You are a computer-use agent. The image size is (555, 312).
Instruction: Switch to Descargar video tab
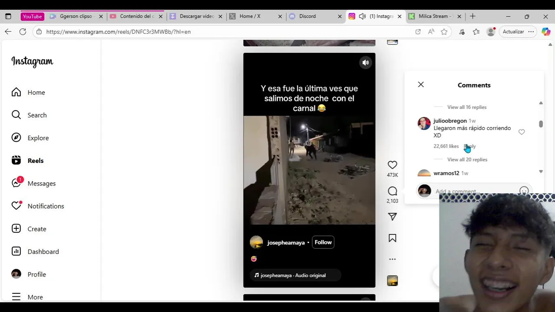[196, 16]
